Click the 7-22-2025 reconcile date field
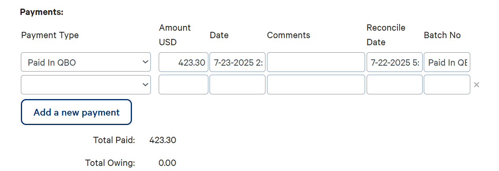Viewport: 499px width, 171px height. [394, 62]
